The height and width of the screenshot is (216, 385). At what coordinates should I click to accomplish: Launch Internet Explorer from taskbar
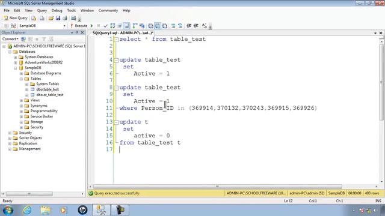coord(27,210)
